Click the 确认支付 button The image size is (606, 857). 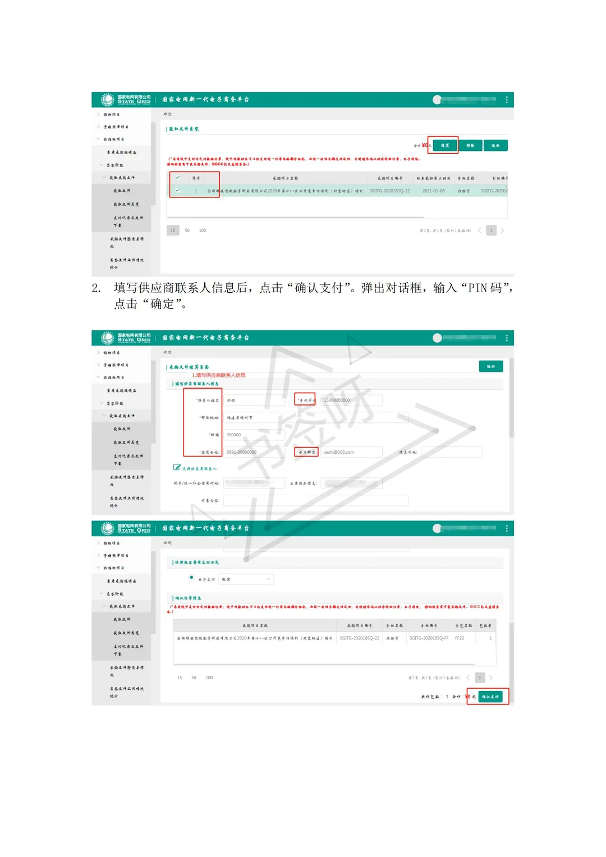[x=490, y=697]
